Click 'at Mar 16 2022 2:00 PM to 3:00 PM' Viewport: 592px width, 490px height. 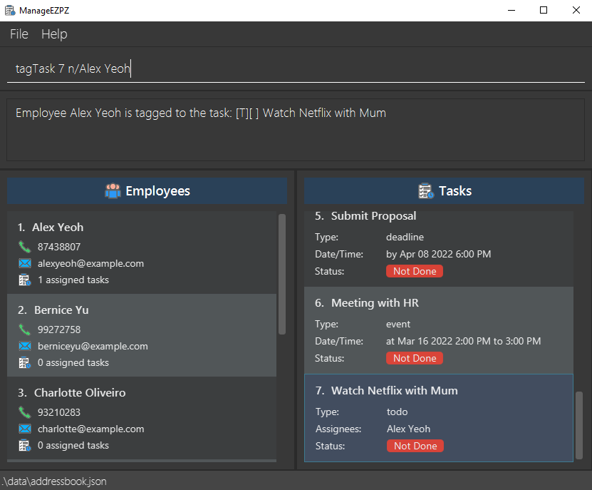pyautogui.click(x=463, y=341)
